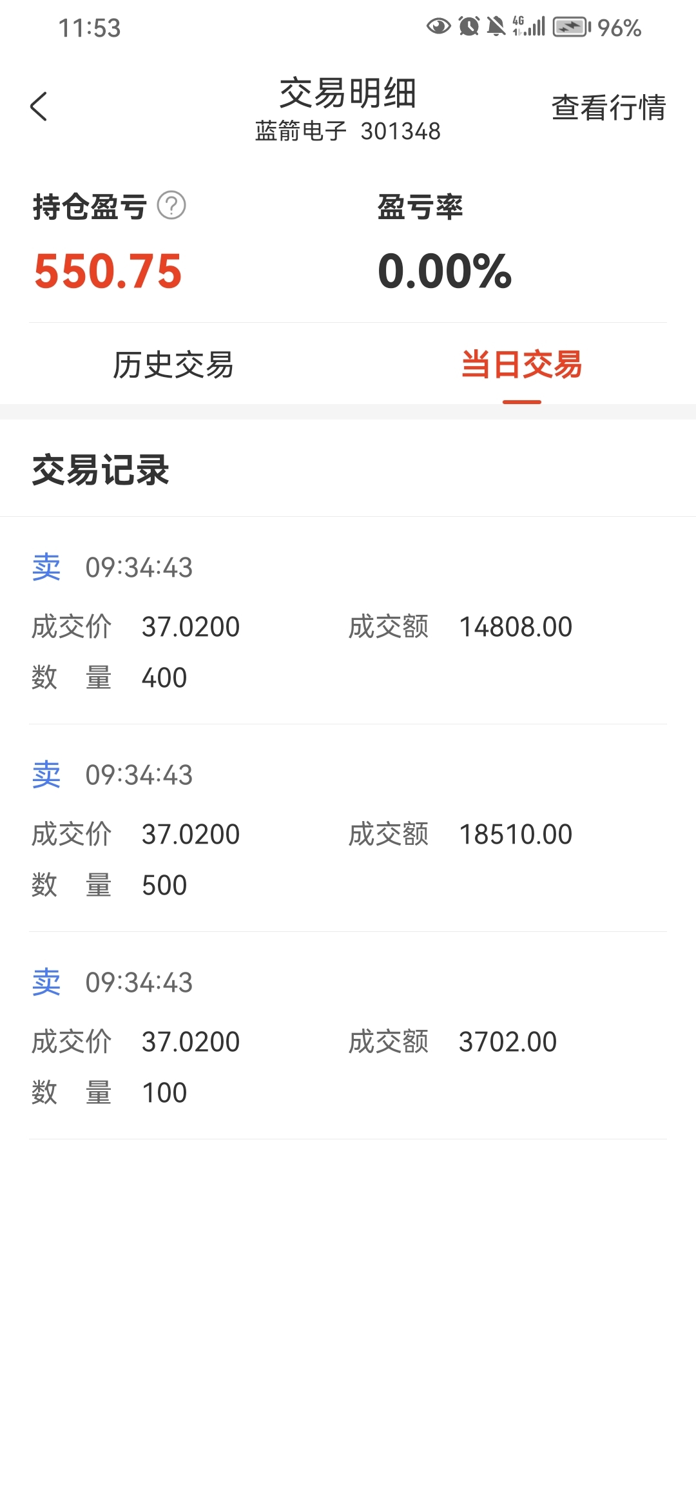This screenshot has height=1490, width=696.
Task: Tap the alarm clock status icon
Action: [x=469, y=26]
